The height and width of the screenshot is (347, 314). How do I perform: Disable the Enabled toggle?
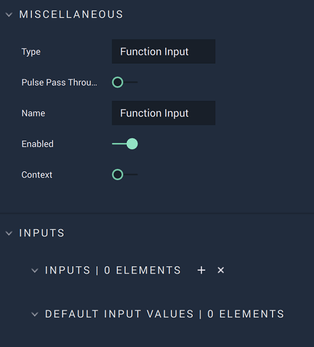pos(125,144)
